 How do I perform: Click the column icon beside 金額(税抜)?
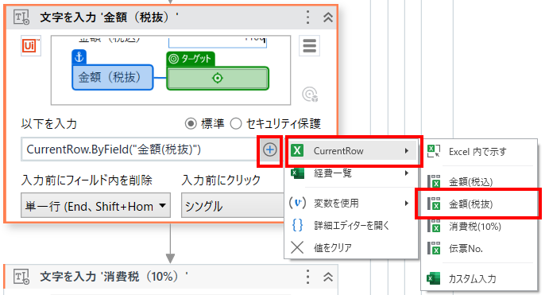pos(434,204)
